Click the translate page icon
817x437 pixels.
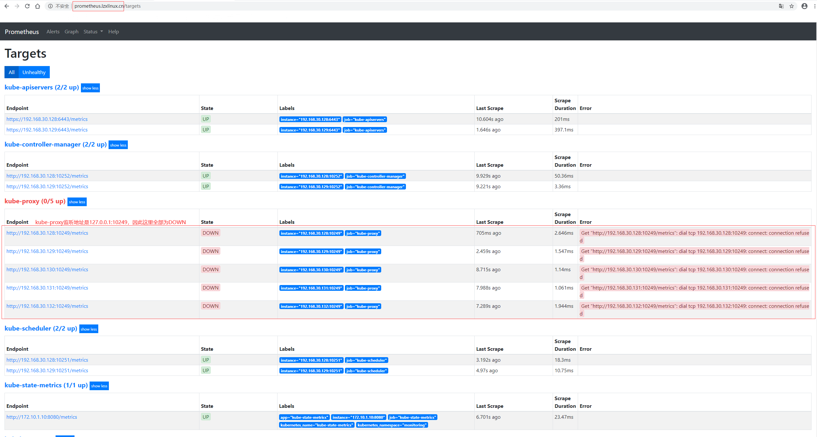781,6
